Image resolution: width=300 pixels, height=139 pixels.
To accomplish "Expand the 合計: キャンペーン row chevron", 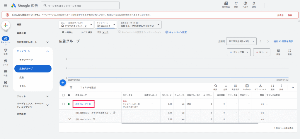I will pos(70,119).
